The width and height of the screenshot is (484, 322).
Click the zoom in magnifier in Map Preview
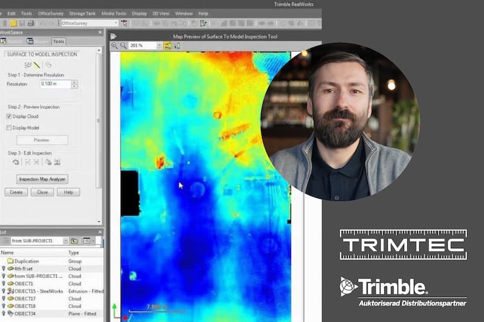114,45
